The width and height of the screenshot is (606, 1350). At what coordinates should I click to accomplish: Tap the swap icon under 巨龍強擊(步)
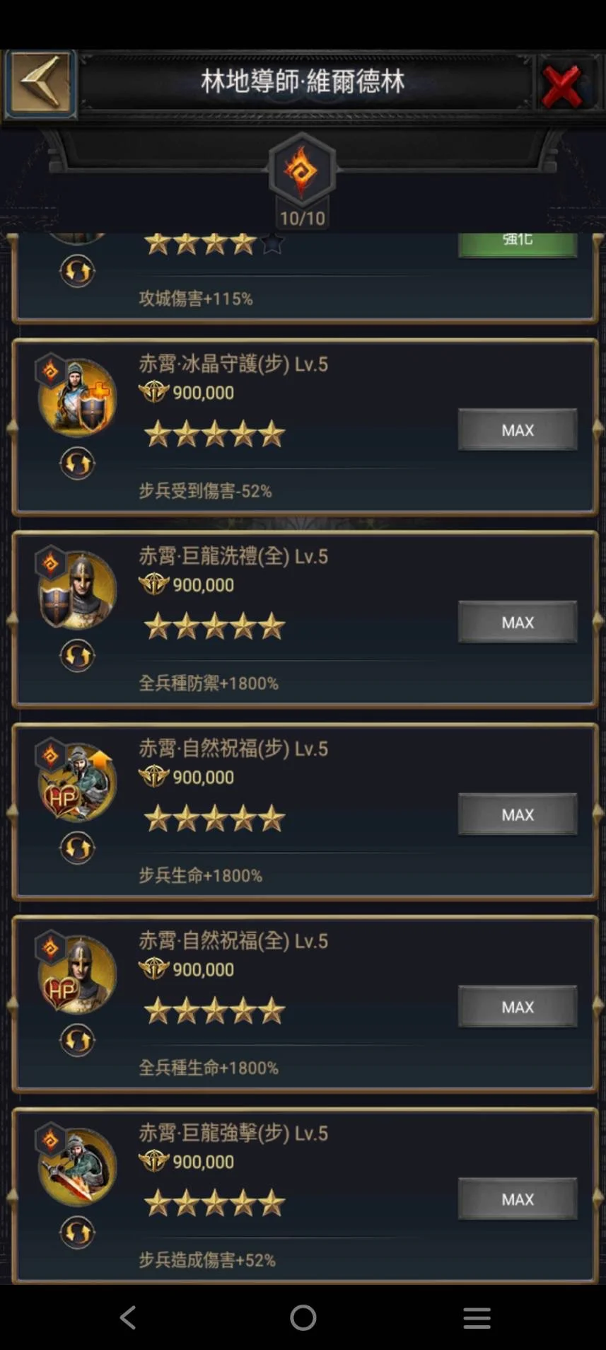click(77, 1233)
